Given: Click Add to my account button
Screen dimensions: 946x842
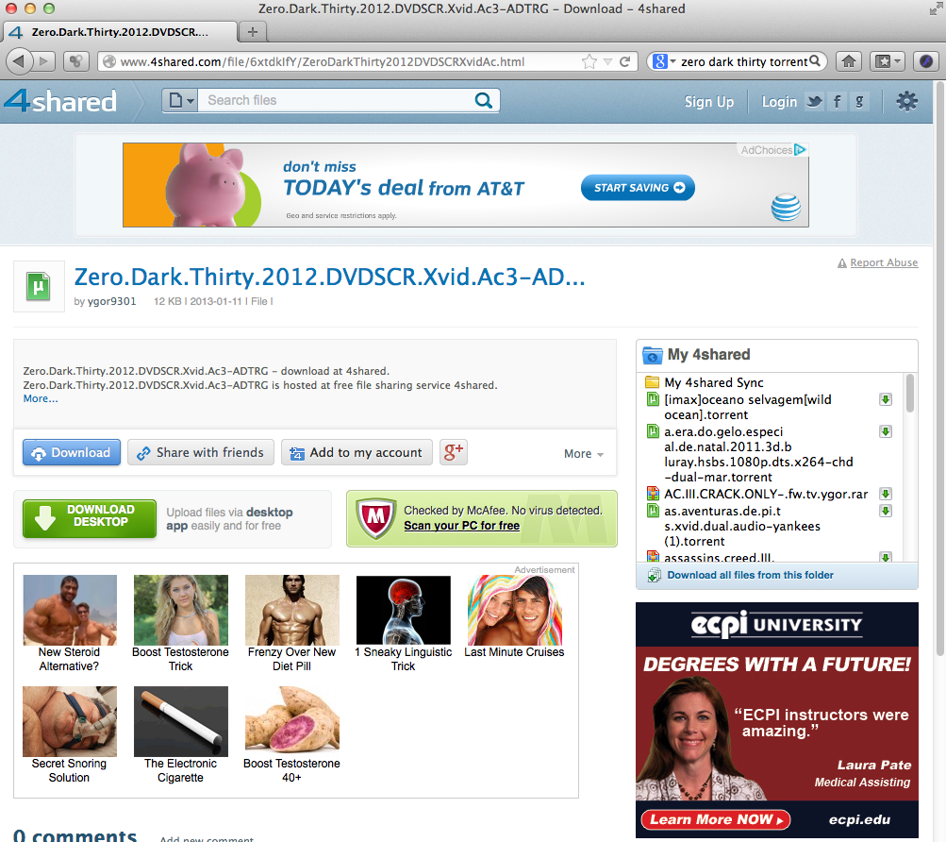Looking at the screenshot, I should point(357,452).
